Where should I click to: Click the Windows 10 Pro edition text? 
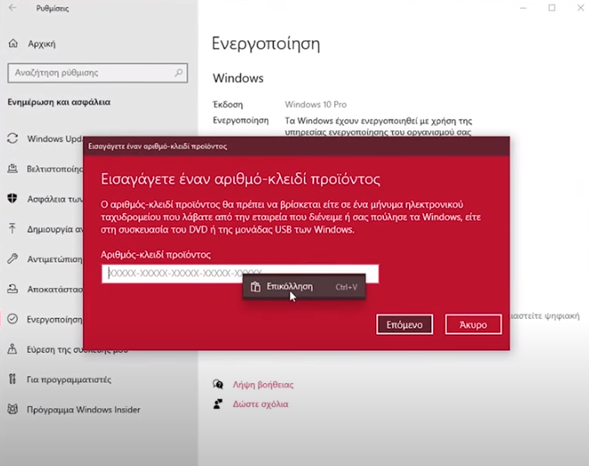click(315, 104)
